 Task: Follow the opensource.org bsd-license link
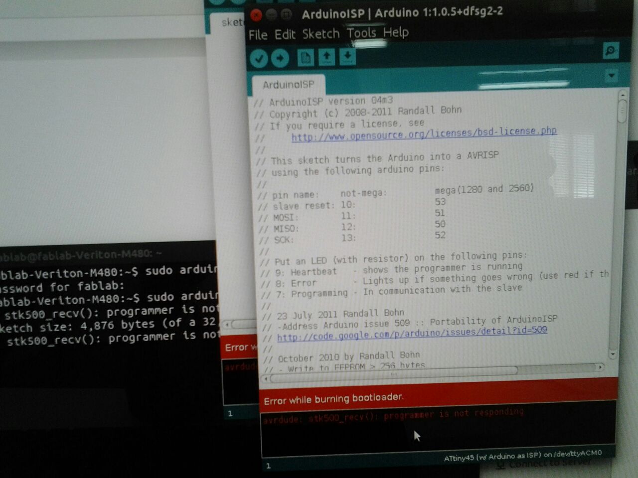point(424,133)
